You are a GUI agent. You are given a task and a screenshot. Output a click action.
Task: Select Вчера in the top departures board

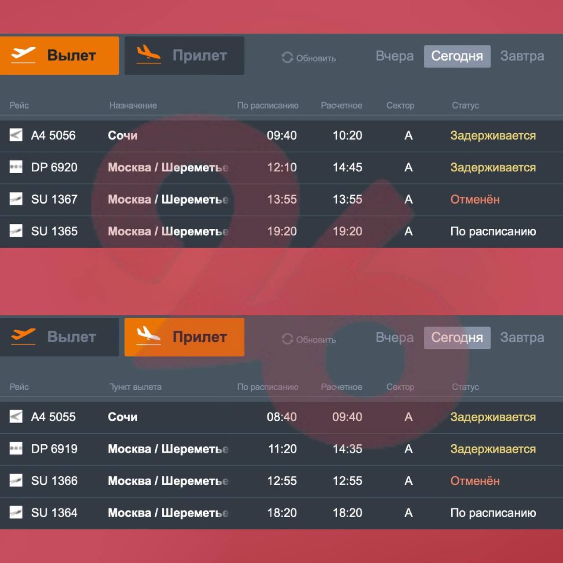pyautogui.click(x=395, y=56)
